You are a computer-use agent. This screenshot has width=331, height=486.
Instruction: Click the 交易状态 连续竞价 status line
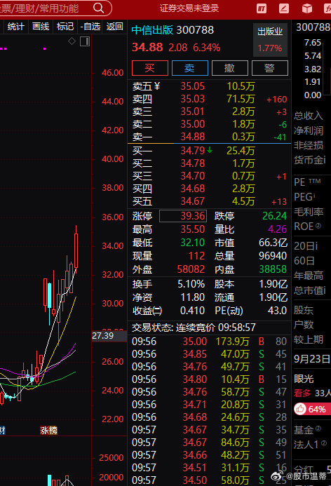click(x=194, y=328)
